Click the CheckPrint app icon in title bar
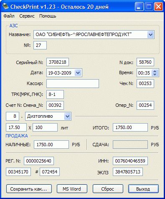Image resolution: width=165 pixels, height=199 pixels. pos(5,7)
